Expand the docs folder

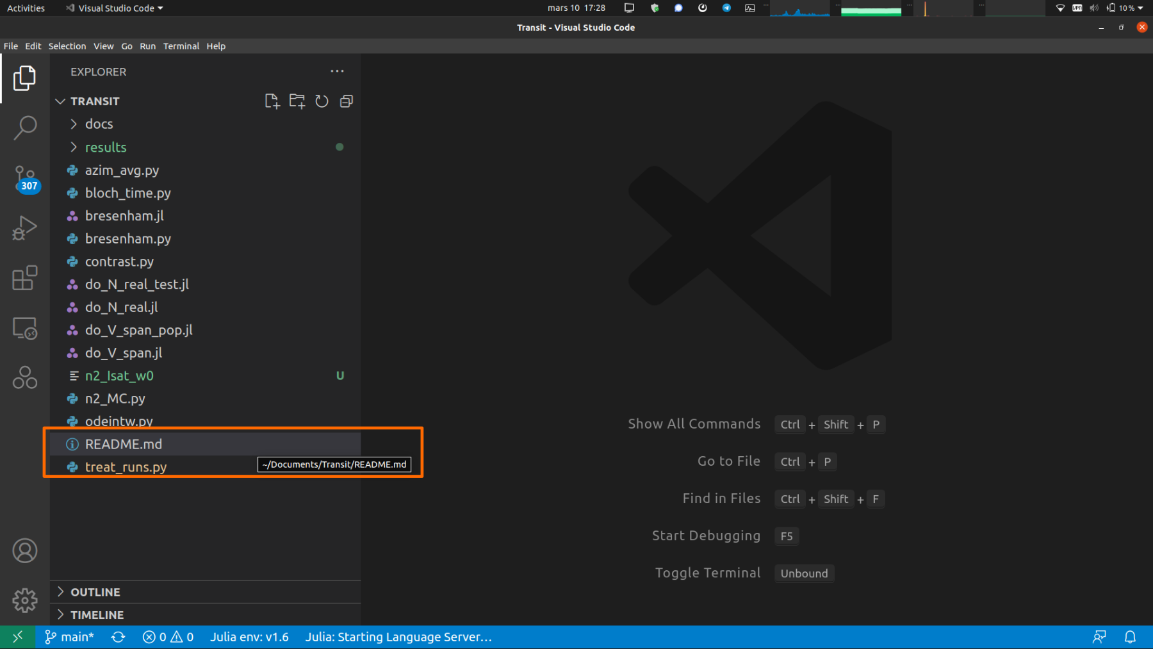[99, 124]
